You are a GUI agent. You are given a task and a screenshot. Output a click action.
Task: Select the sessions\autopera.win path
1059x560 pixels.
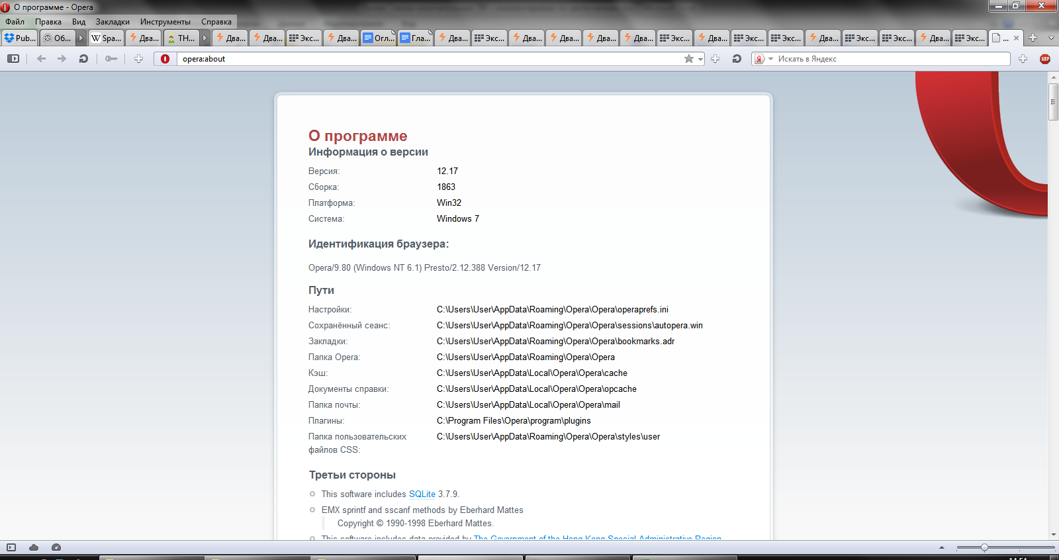pyautogui.click(x=570, y=325)
